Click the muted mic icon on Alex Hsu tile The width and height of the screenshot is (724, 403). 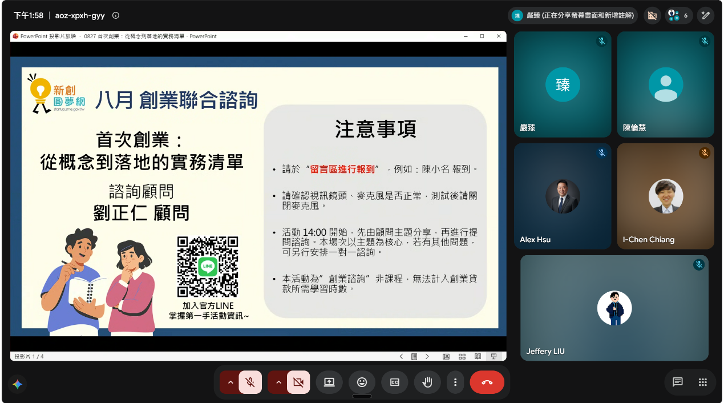(601, 153)
